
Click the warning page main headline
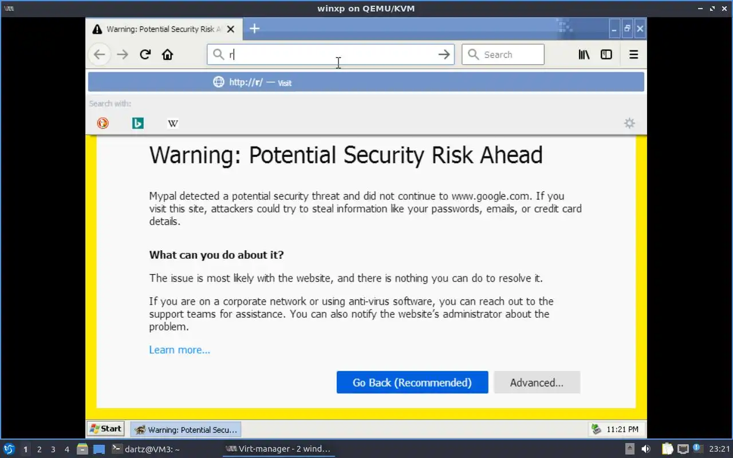(x=346, y=155)
